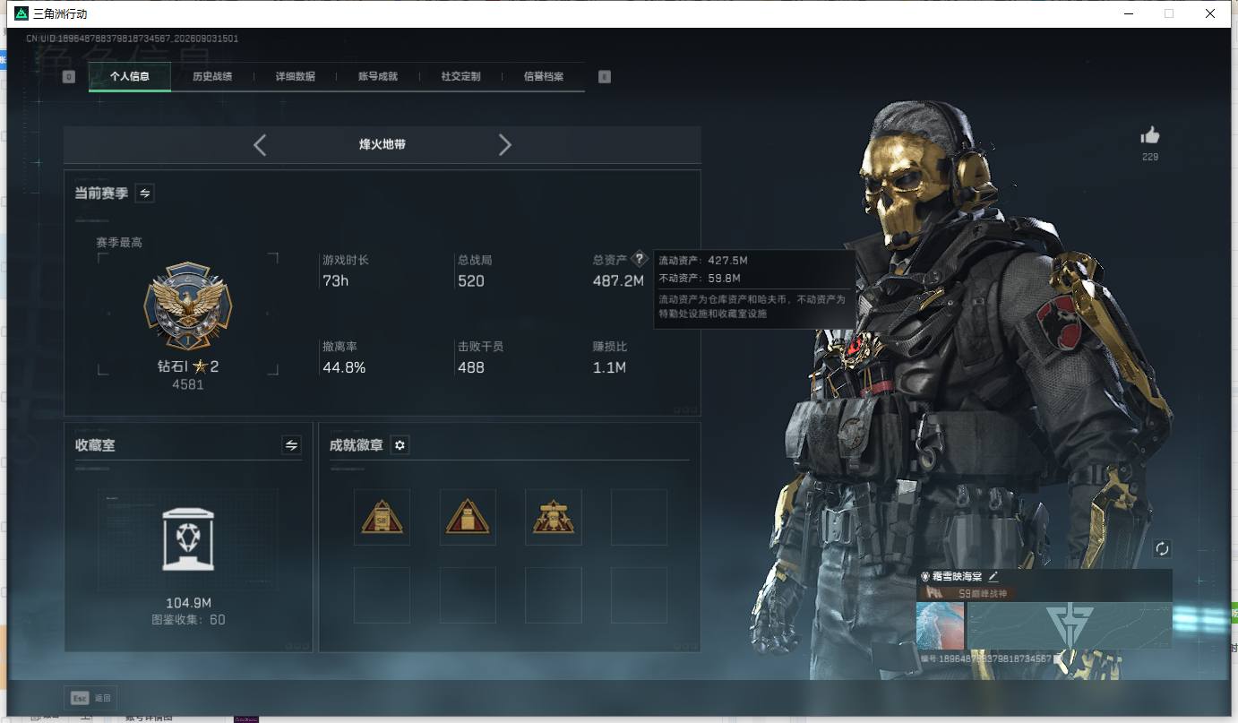Switch to the previous mode with the left arrow
The width and height of the screenshot is (1238, 723).
point(260,144)
